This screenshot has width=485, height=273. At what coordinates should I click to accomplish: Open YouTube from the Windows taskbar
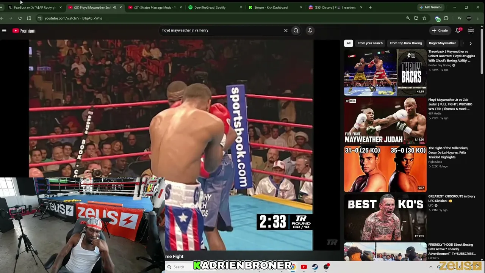(304, 267)
